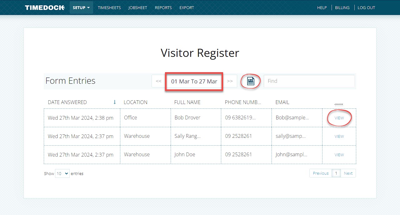
Task: Go to the Jobsheet page
Action: [x=137, y=7]
